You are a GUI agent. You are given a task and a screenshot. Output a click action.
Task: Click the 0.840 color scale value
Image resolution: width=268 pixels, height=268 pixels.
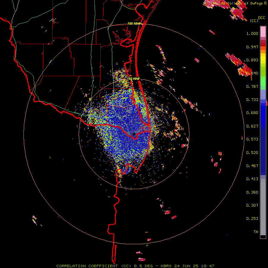pos(252,73)
